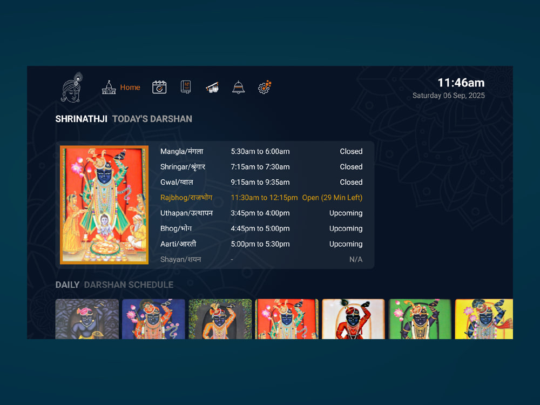Click the Shrinathji Today's Darshan heading

point(124,119)
